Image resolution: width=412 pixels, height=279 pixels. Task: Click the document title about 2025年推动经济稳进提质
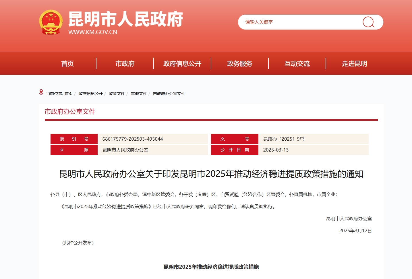pyautogui.click(x=211, y=174)
